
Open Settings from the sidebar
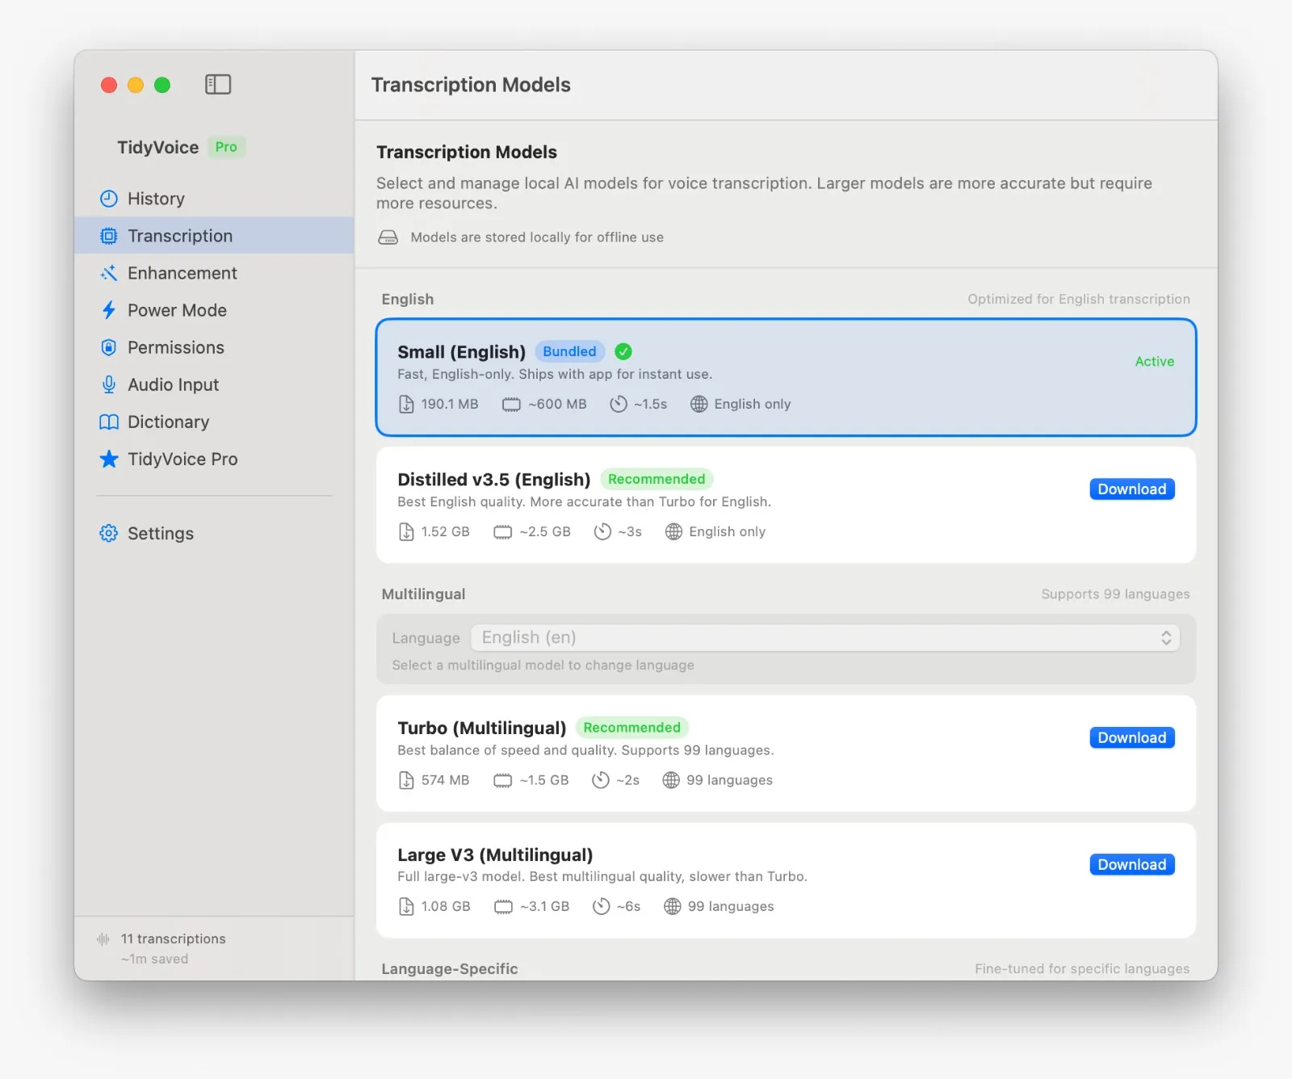click(x=214, y=533)
